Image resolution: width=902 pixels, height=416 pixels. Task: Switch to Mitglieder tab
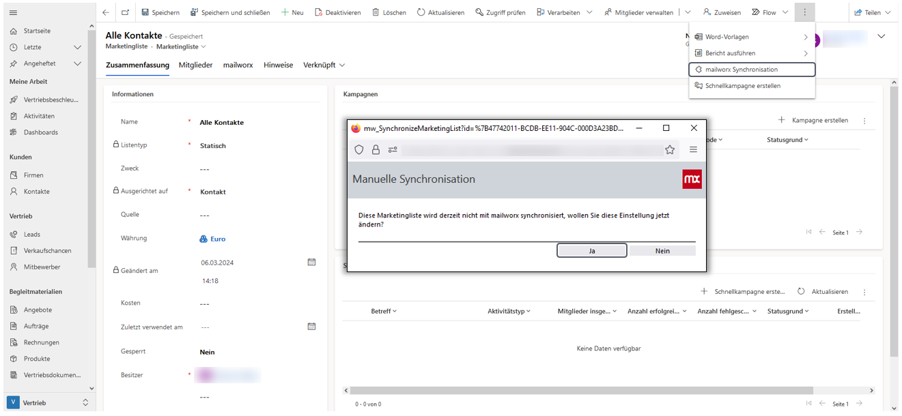pos(196,65)
